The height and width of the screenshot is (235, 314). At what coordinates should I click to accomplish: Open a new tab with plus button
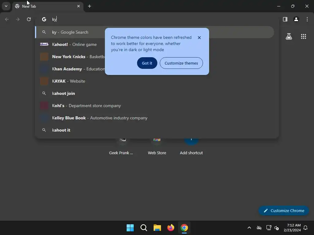pos(90,6)
